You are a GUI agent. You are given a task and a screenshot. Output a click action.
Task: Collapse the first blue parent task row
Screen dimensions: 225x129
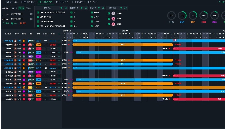pyautogui.click(x=3, y=41)
